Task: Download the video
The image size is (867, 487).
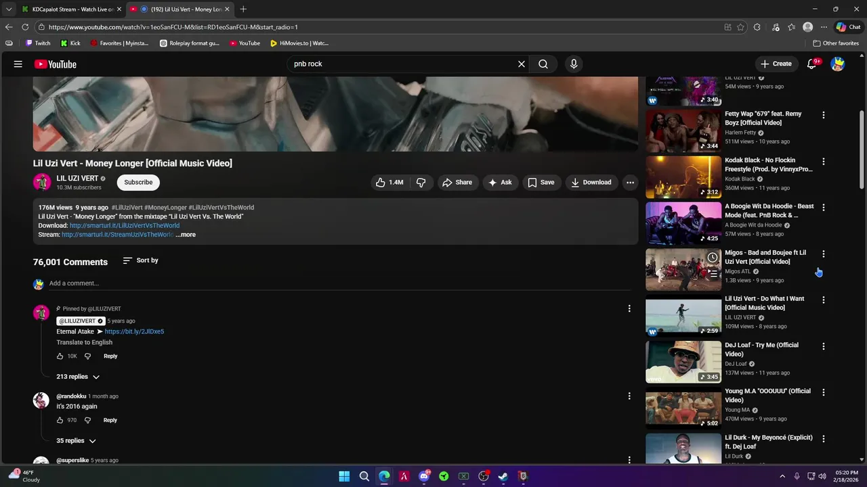Action: coord(591,183)
